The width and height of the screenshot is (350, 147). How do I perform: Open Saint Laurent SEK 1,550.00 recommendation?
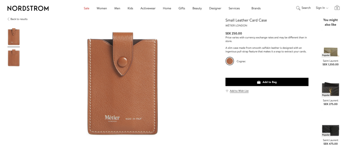pos(331,56)
